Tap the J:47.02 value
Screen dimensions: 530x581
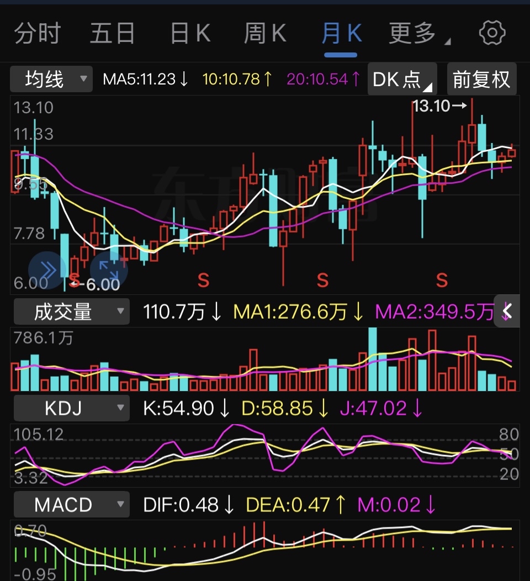(381, 408)
